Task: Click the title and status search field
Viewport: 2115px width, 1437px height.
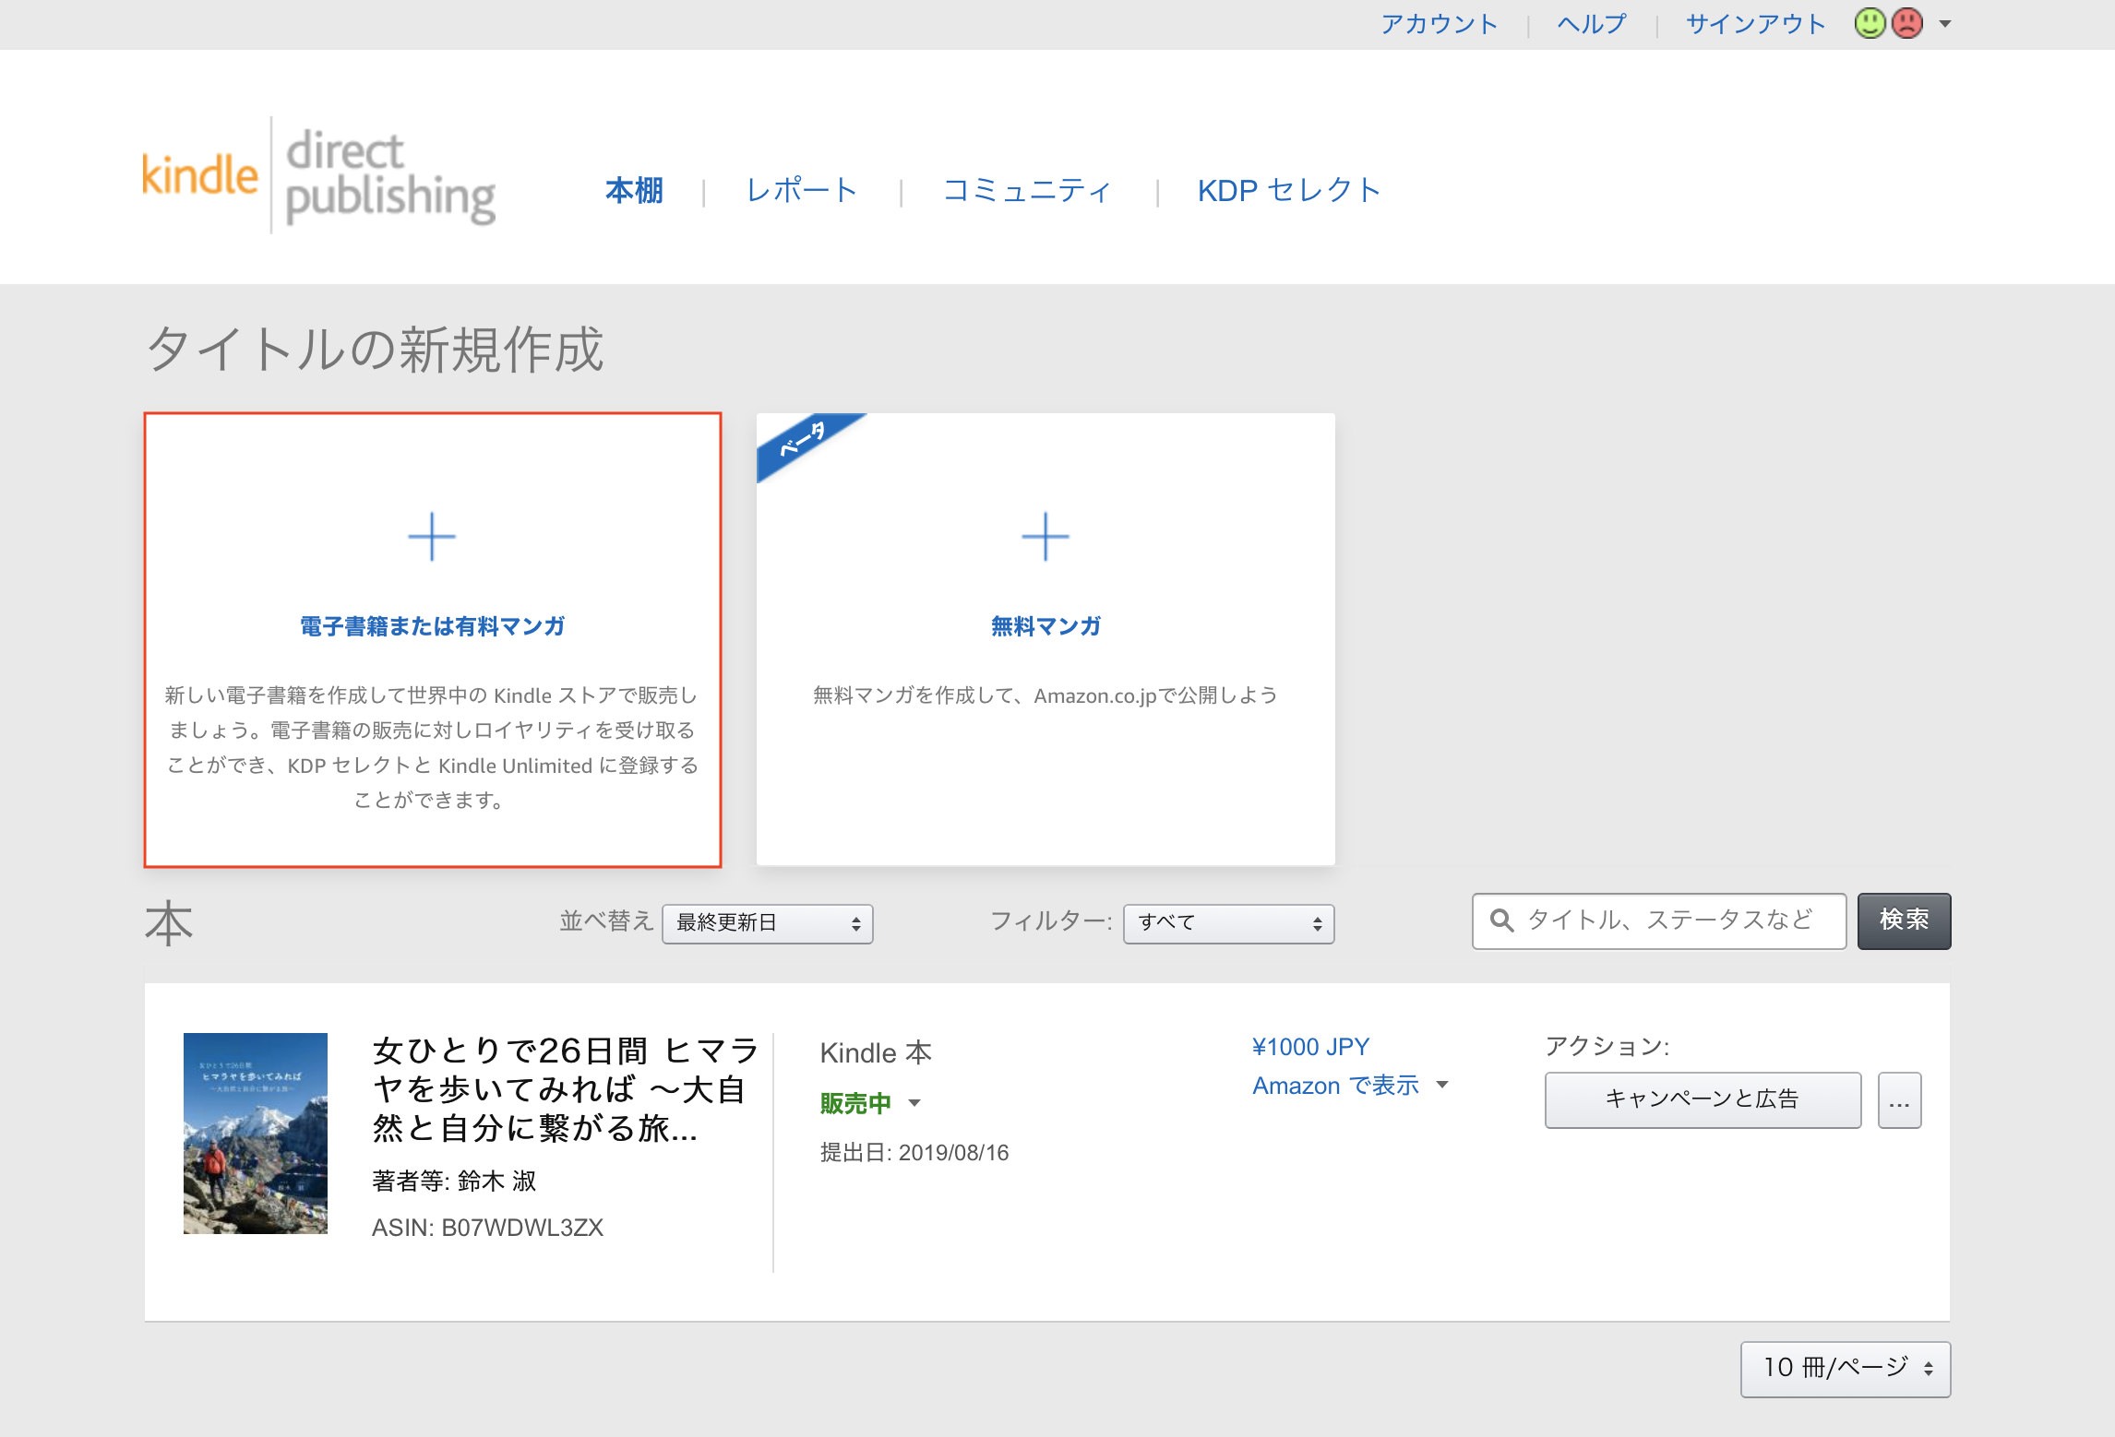Action: 1659,920
